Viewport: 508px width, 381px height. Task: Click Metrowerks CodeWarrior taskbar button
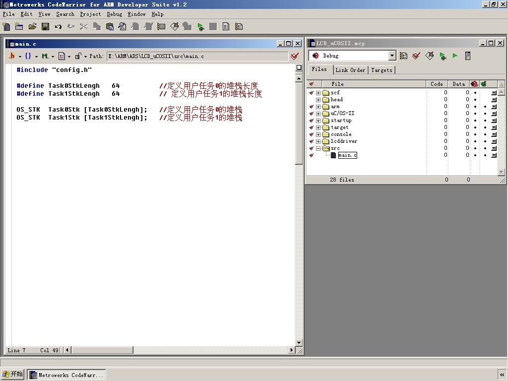66,375
